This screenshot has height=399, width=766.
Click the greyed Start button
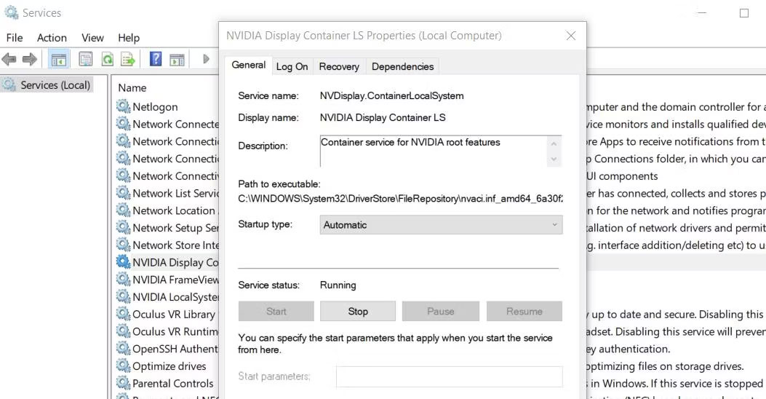[x=276, y=312]
